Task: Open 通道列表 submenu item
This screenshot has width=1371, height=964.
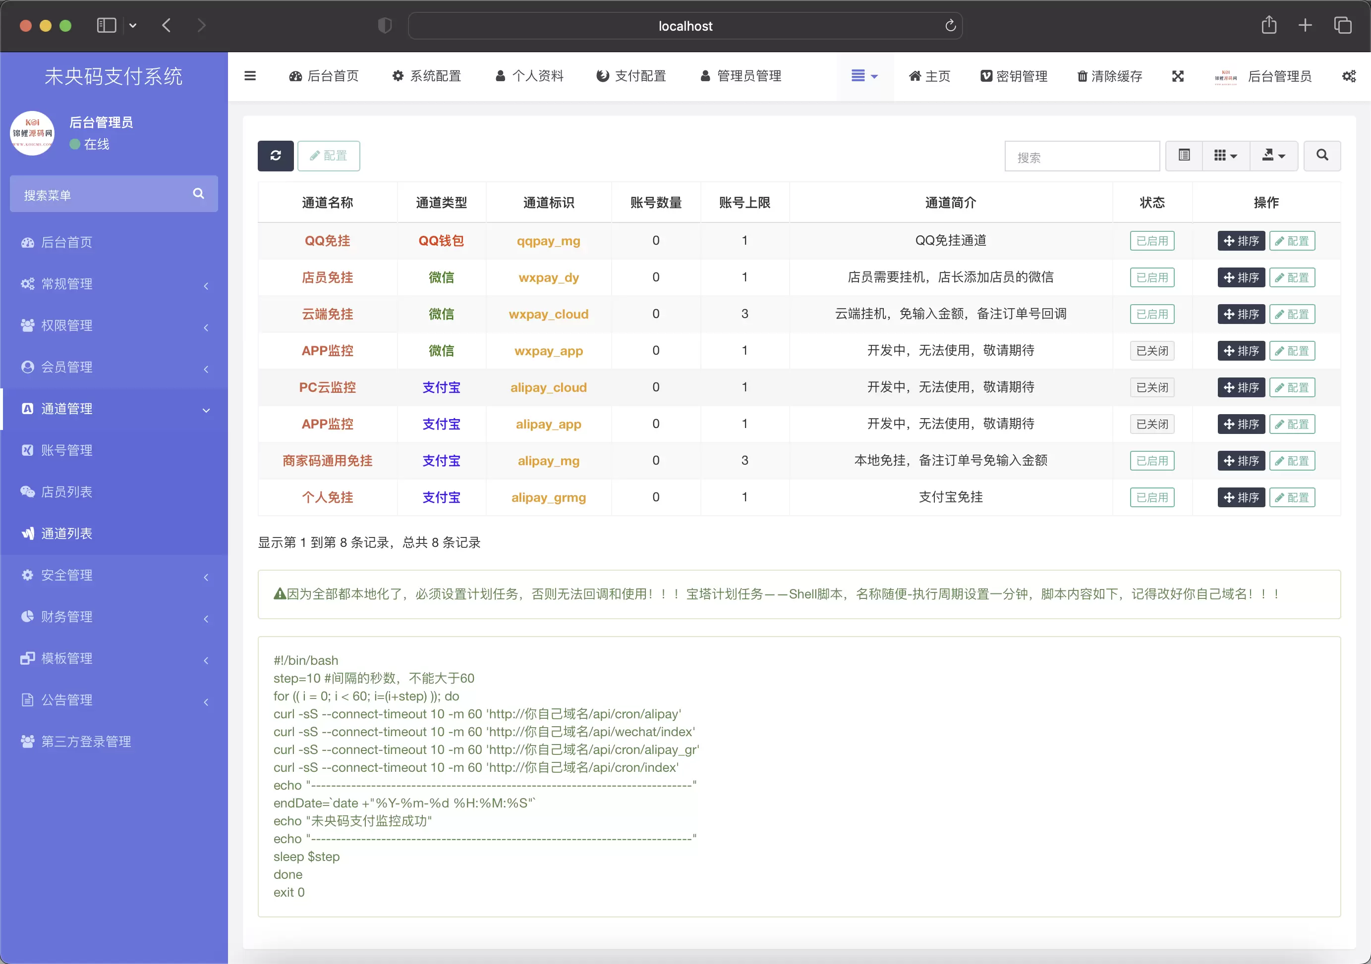Action: point(114,534)
